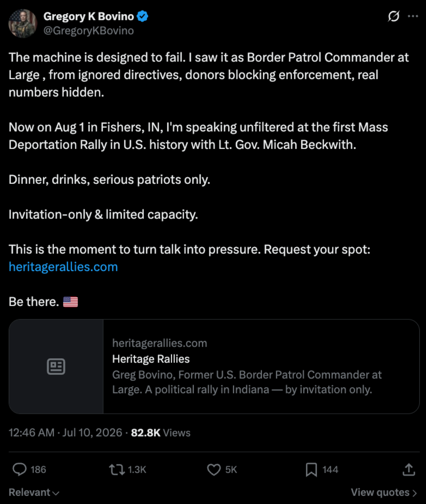Click the blue verified badge icon

tap(142, 16)
